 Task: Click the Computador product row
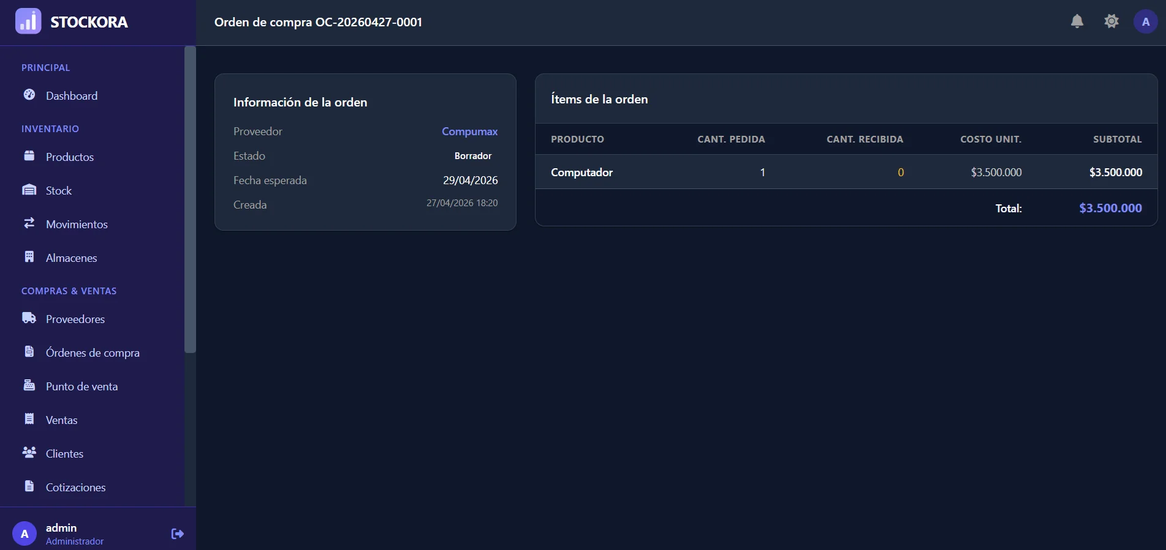pyautogui.click(x=846, y=172)
